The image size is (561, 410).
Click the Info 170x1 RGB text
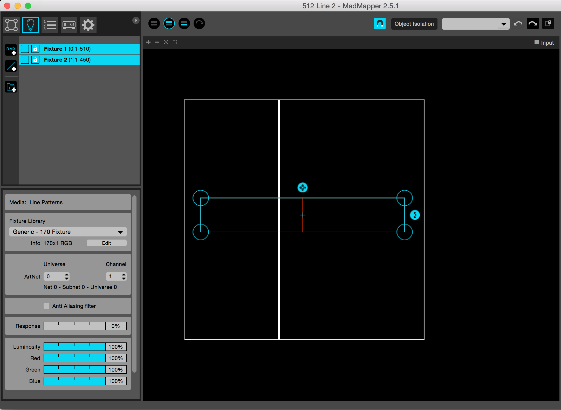pyautogui.click(x=51, y=243)
